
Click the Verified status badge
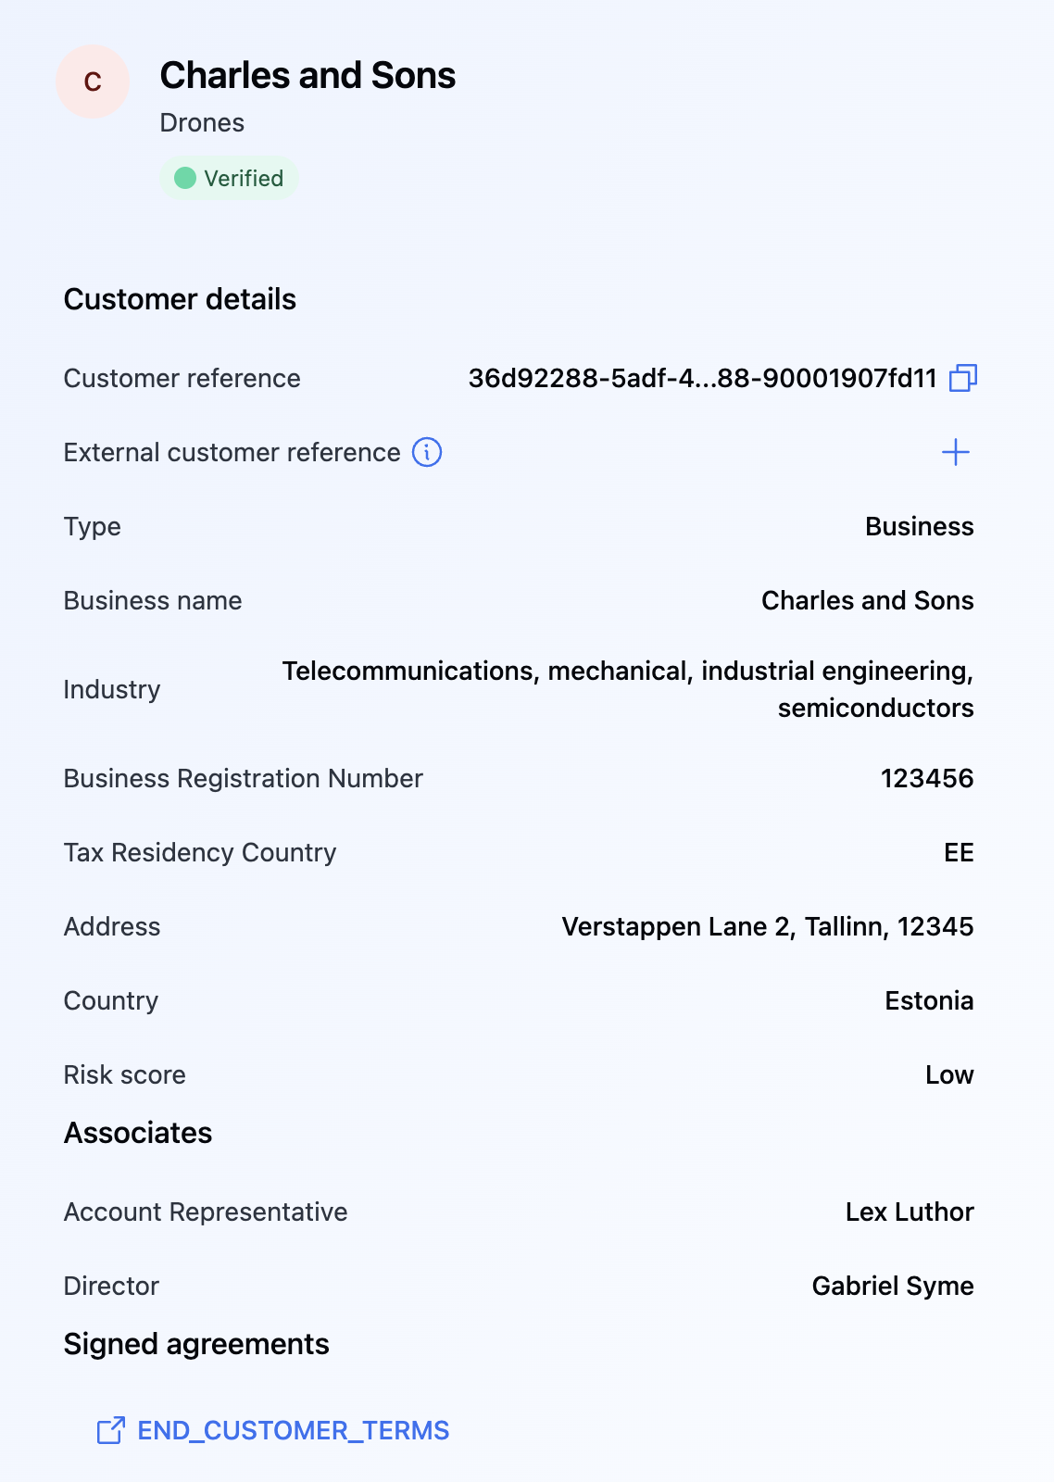point(230,178)
